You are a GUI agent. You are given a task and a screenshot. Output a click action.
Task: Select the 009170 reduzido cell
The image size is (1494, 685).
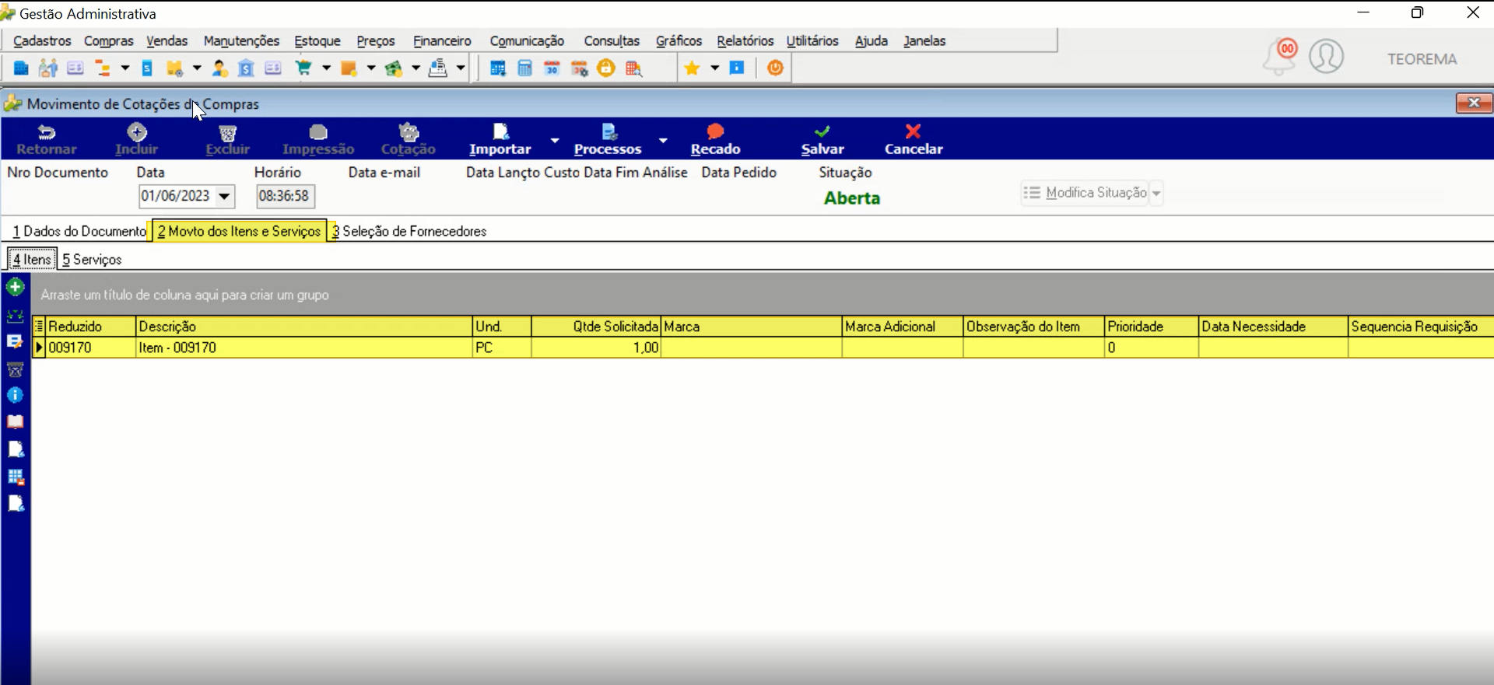point(91,348)
